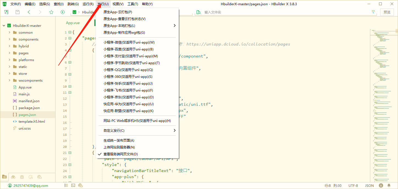Click the debug bug icon at bottom left

(x=22, y=177)
